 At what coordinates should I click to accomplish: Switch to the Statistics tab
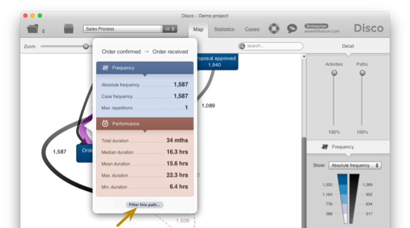point(224,29)
